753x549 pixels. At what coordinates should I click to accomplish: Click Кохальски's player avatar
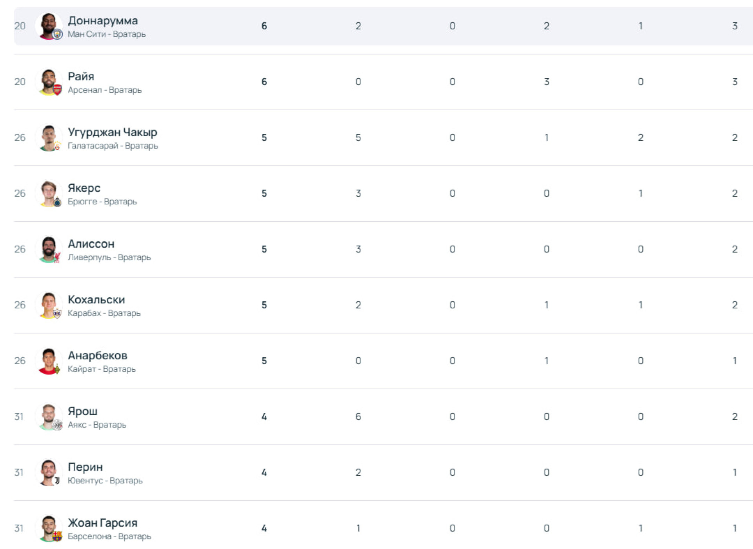pyautogui.click(x=49, y=305)
